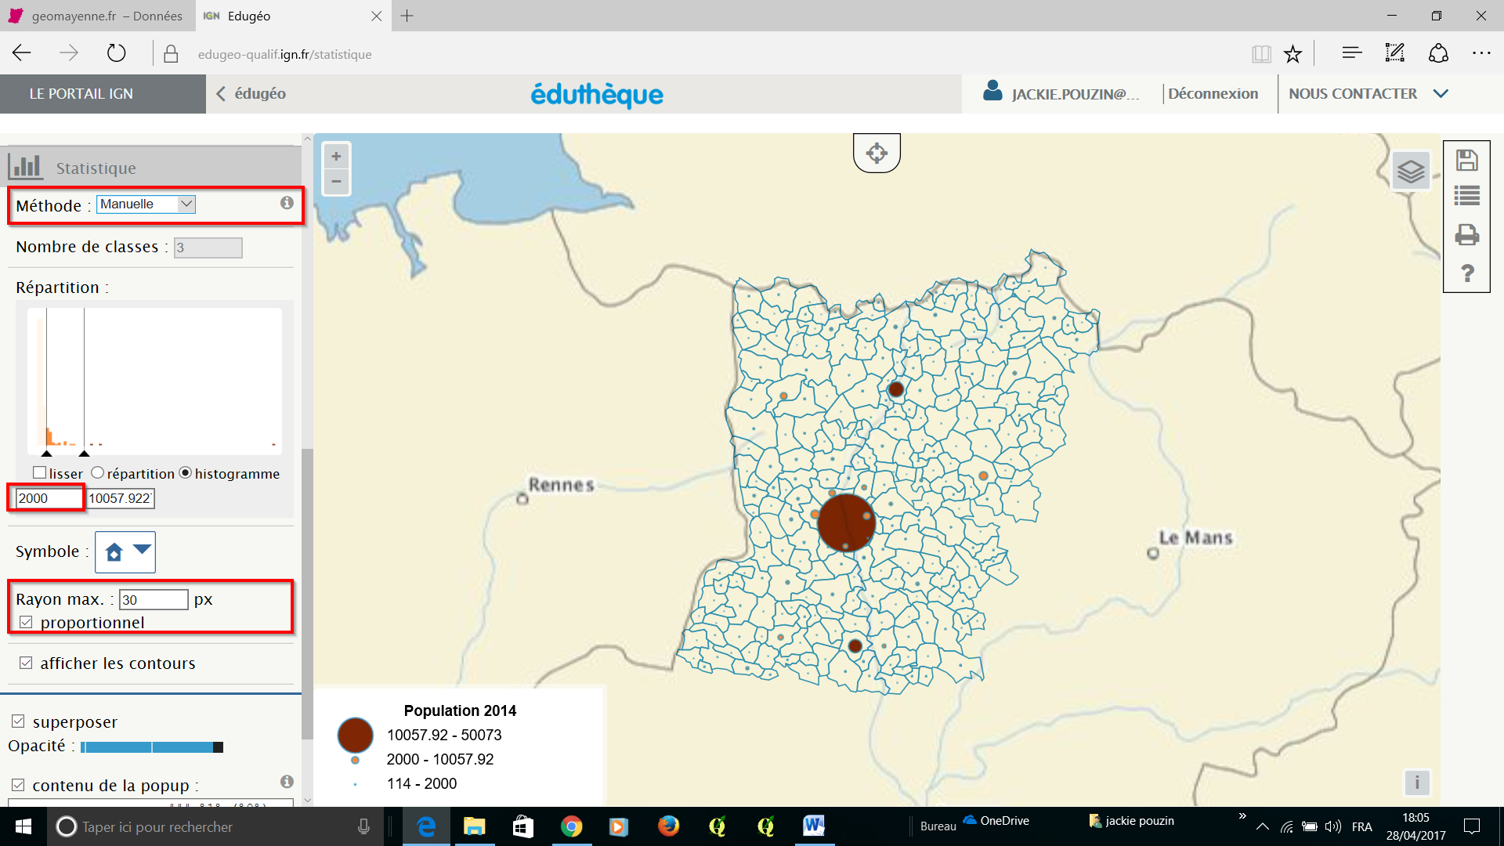Expand the Symbole house icon dropdown
This screenshot has width=1504, height=846.
125,551
